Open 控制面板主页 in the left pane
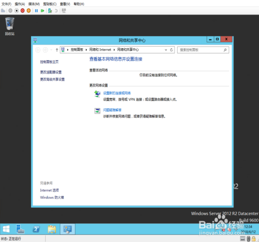 49,62
